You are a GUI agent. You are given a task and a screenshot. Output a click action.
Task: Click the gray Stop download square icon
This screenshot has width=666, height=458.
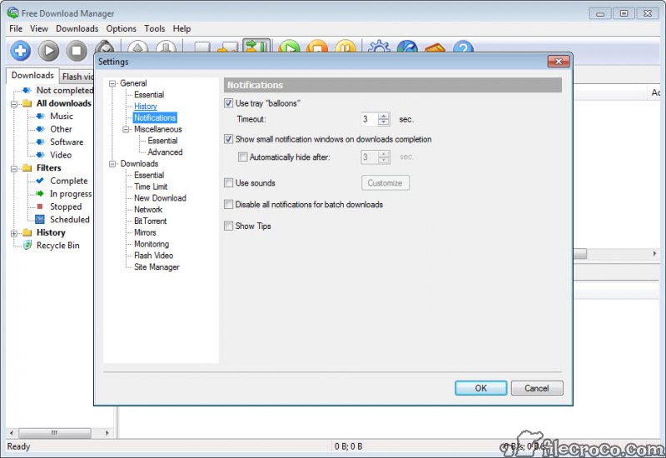point(77,51)
